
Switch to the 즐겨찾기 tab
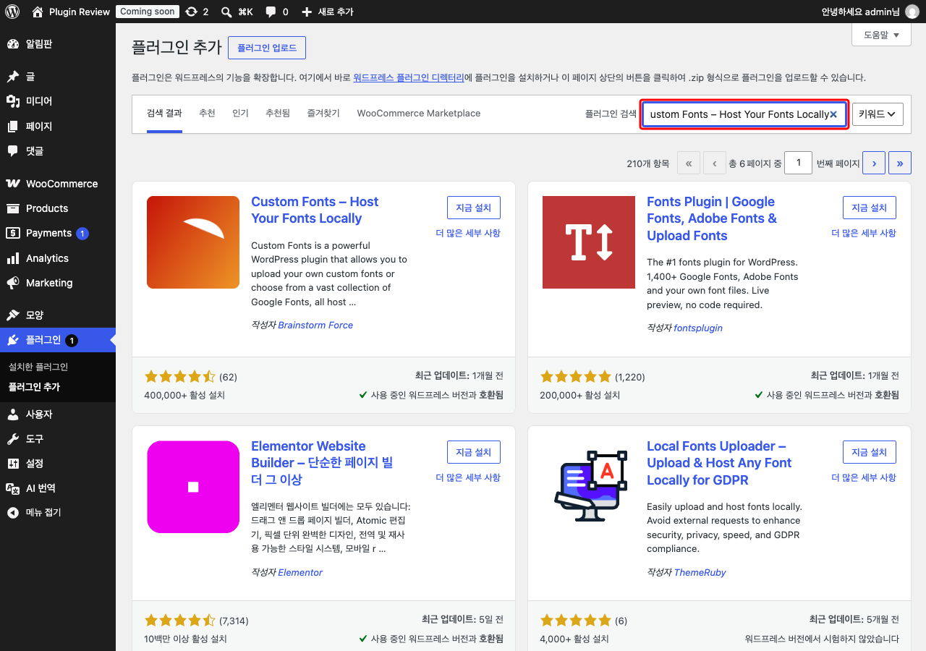click(x=323, y=114)
